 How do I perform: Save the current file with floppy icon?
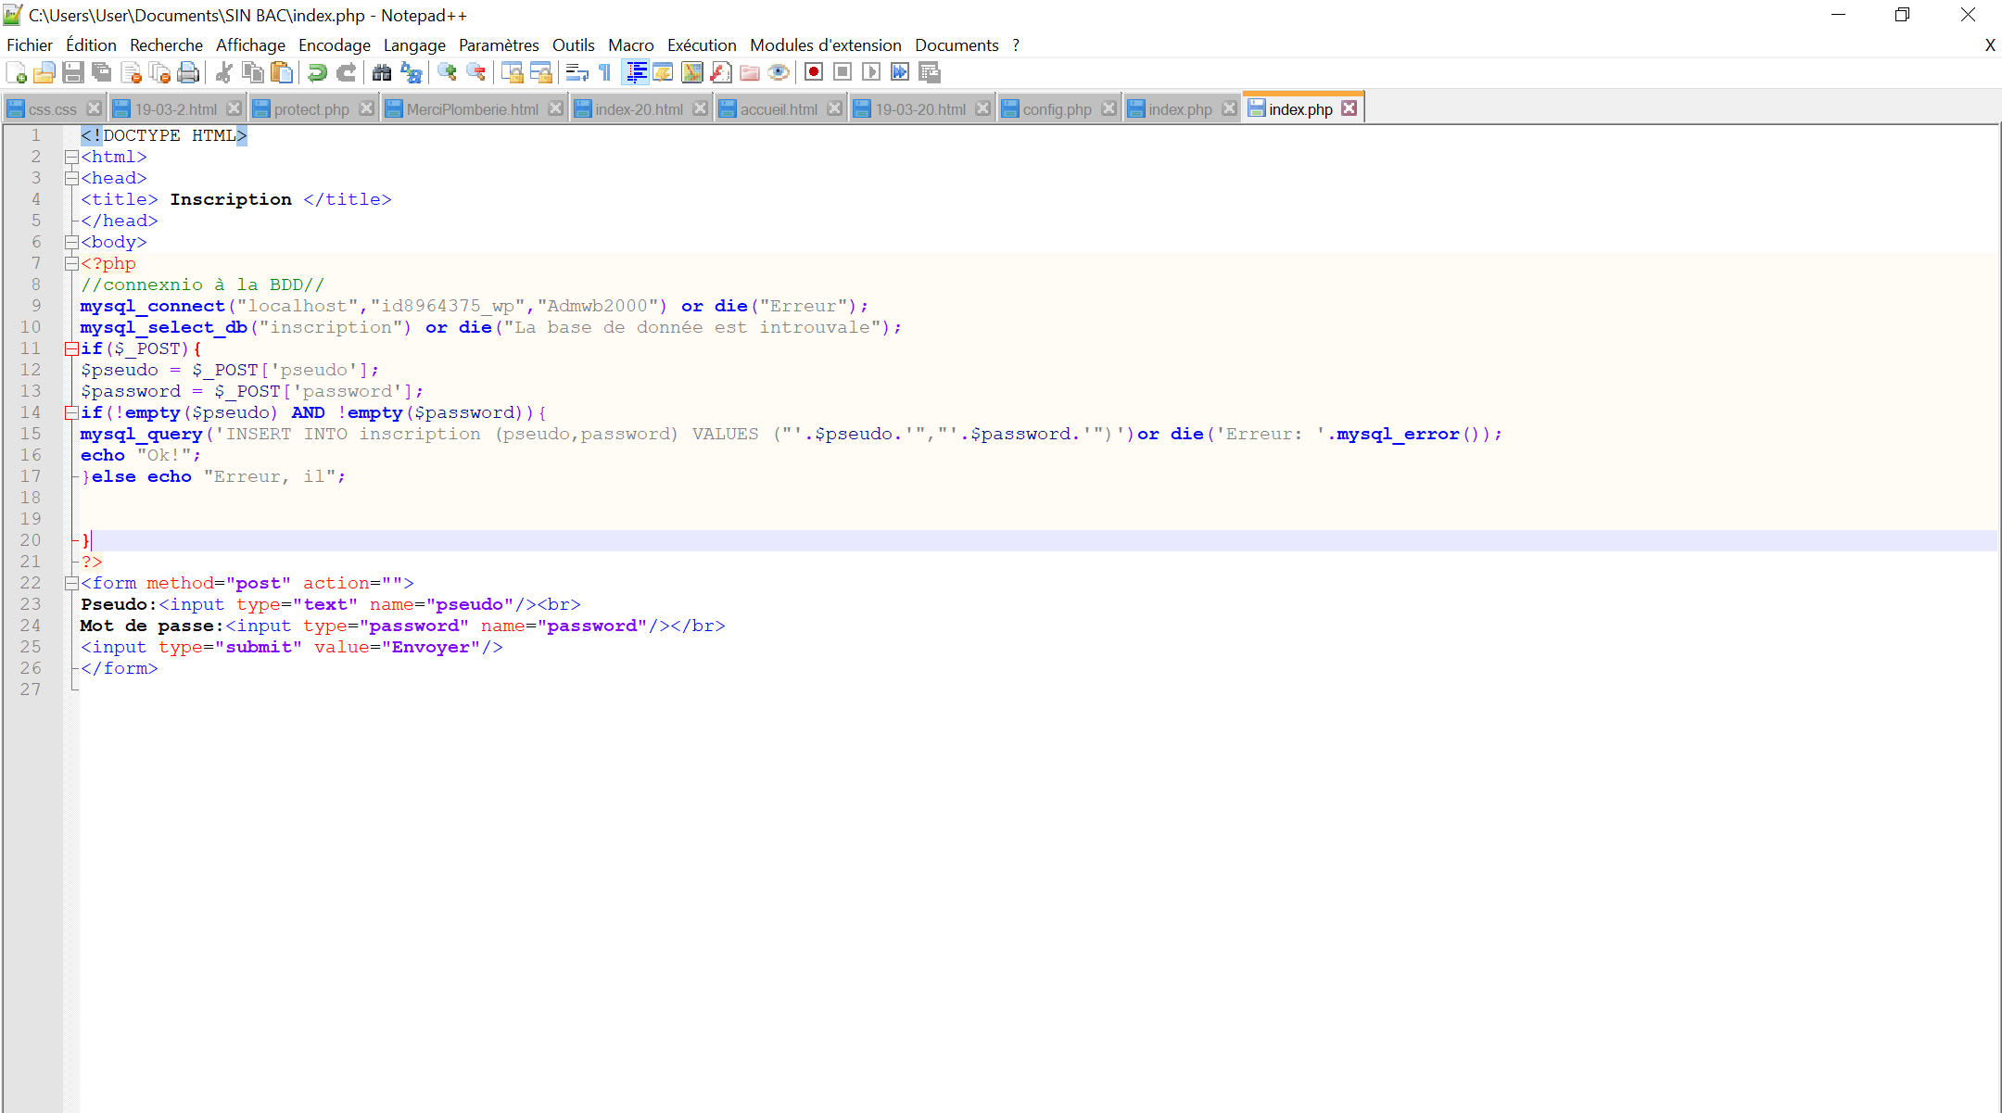[73, 72]
